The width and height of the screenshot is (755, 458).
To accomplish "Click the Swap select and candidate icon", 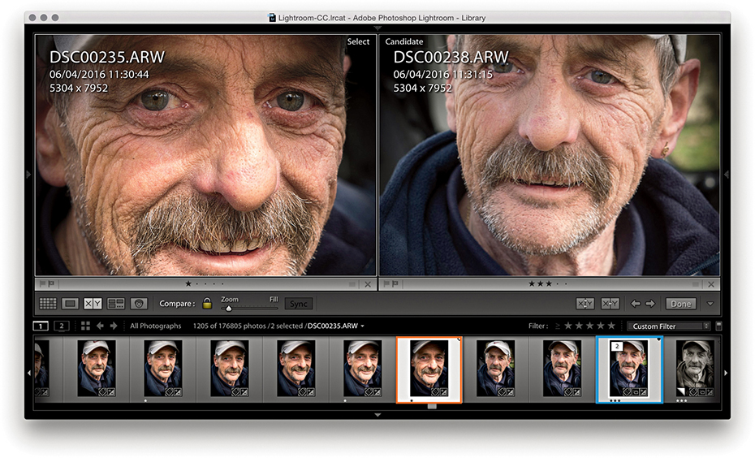I will tap(585, 304).
